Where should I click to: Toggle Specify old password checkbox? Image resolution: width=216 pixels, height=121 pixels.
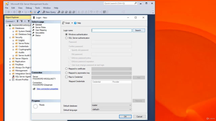coord(70,50)
